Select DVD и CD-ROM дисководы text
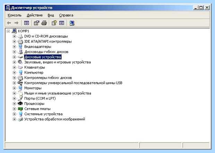Screen dimensions: 215x153 click(x=46, y=36)
